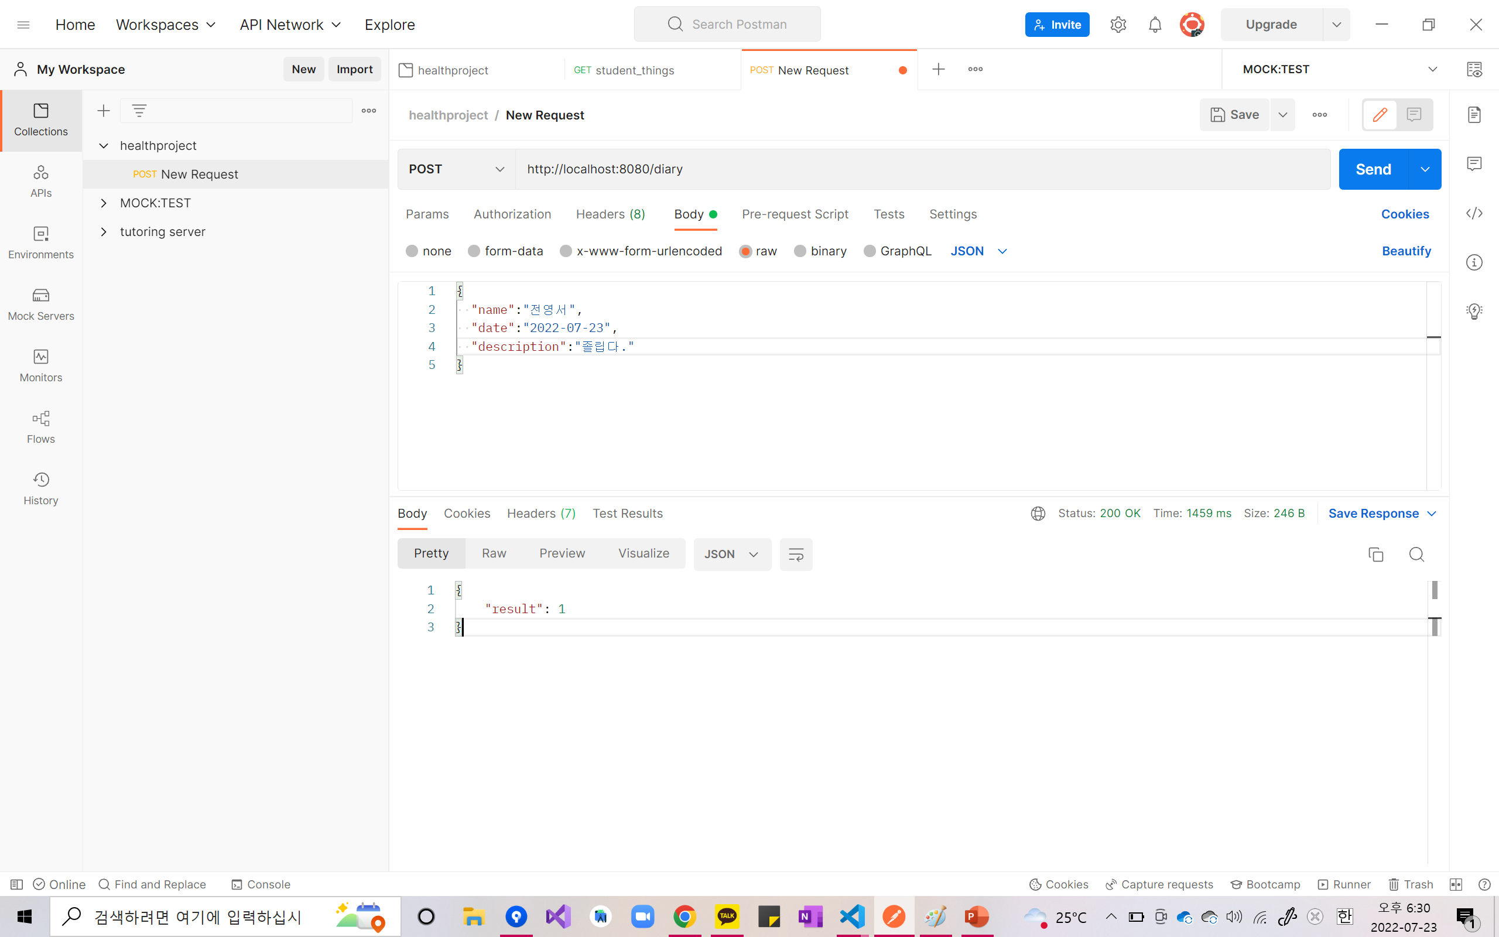Click the Beautify link
Image resolution: width=1499 pixels, height=937 pixels.
point(1406,251)
